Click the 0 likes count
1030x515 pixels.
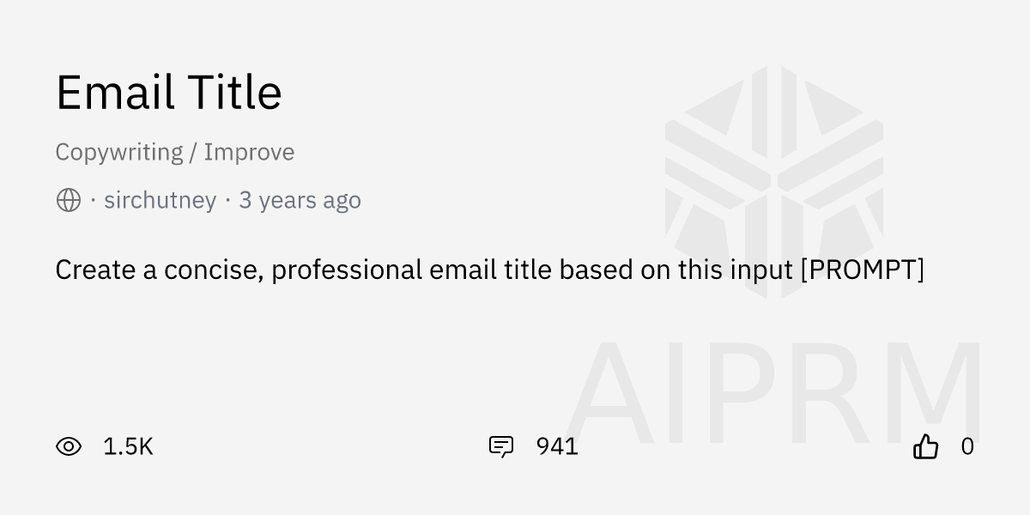(x=967, y=446)
